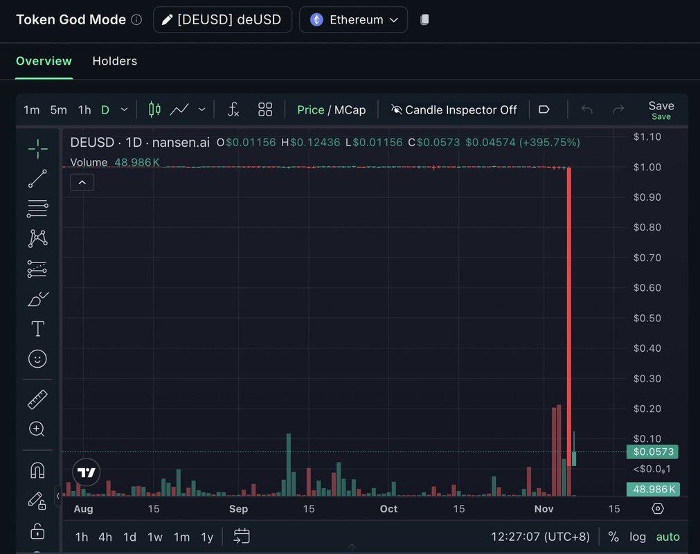Switch to the Holders tab
This screenshot has height=554, width=700.
tap(115, 61)
